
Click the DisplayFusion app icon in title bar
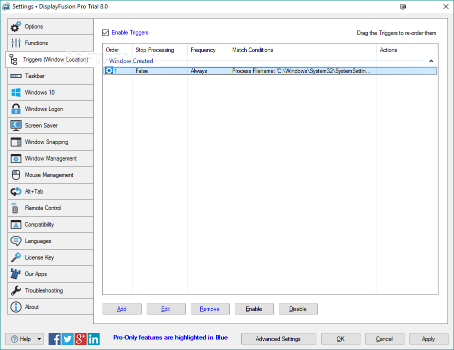pos(6,6)
